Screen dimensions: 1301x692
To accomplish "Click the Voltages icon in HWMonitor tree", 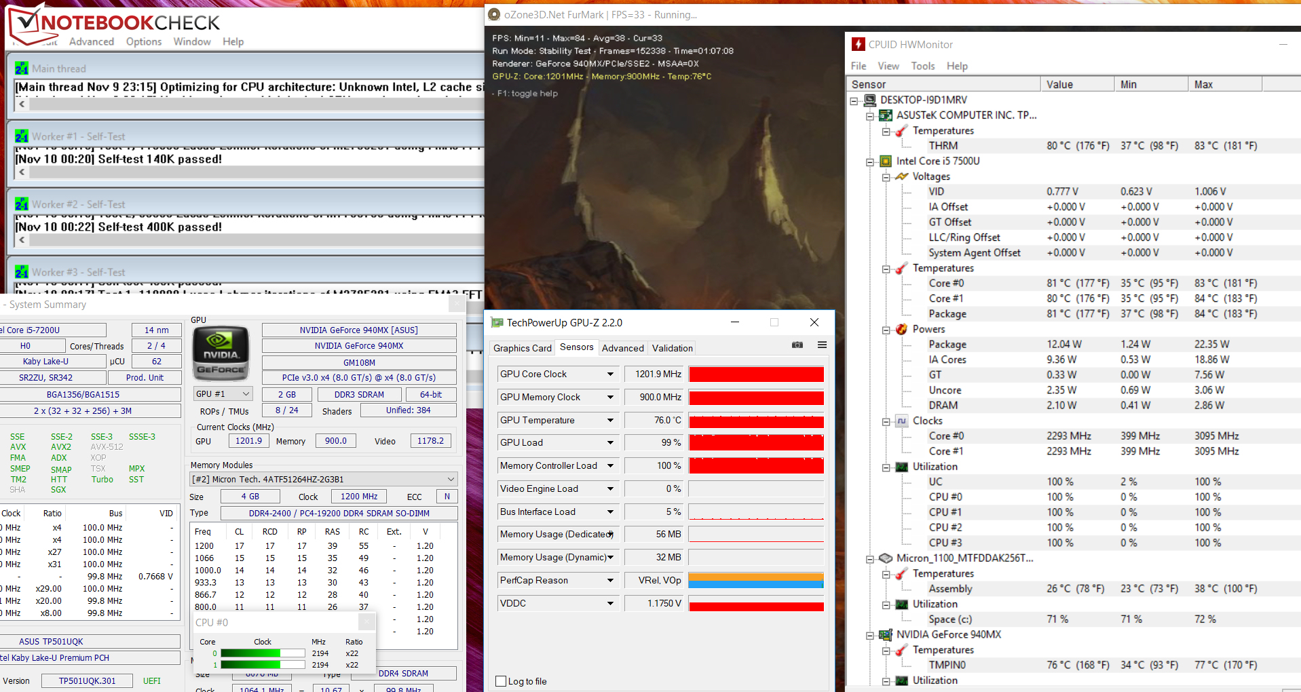I will tap(901, 176).
